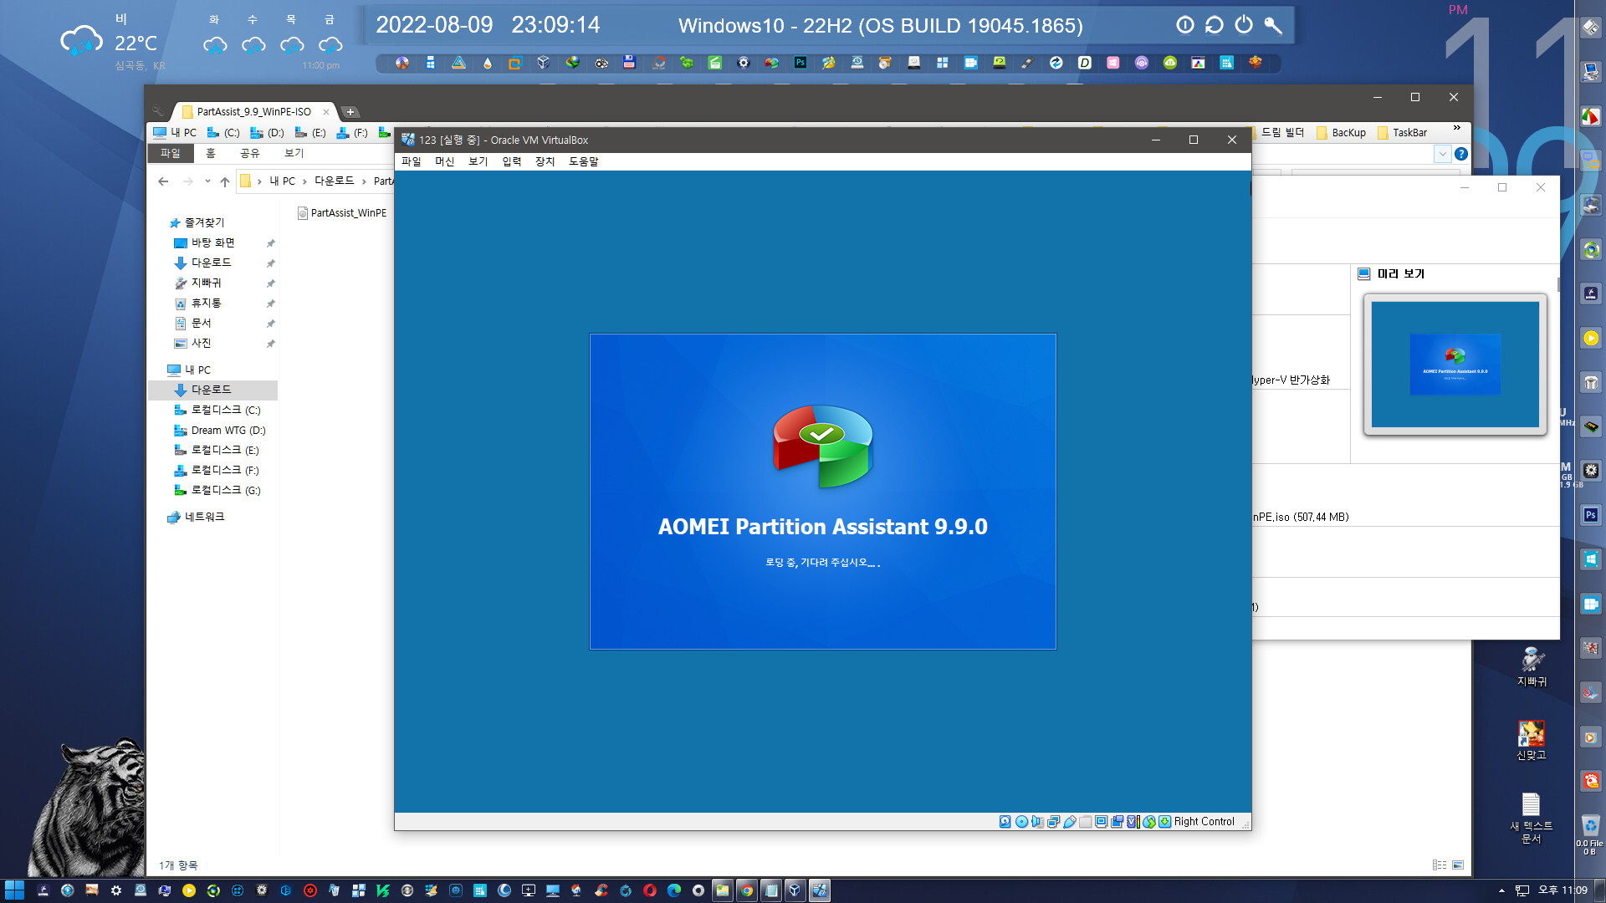This screenshot has width=1606, height=903.
Task: Click the power icon in top widget
Action: click(1244, 25)
